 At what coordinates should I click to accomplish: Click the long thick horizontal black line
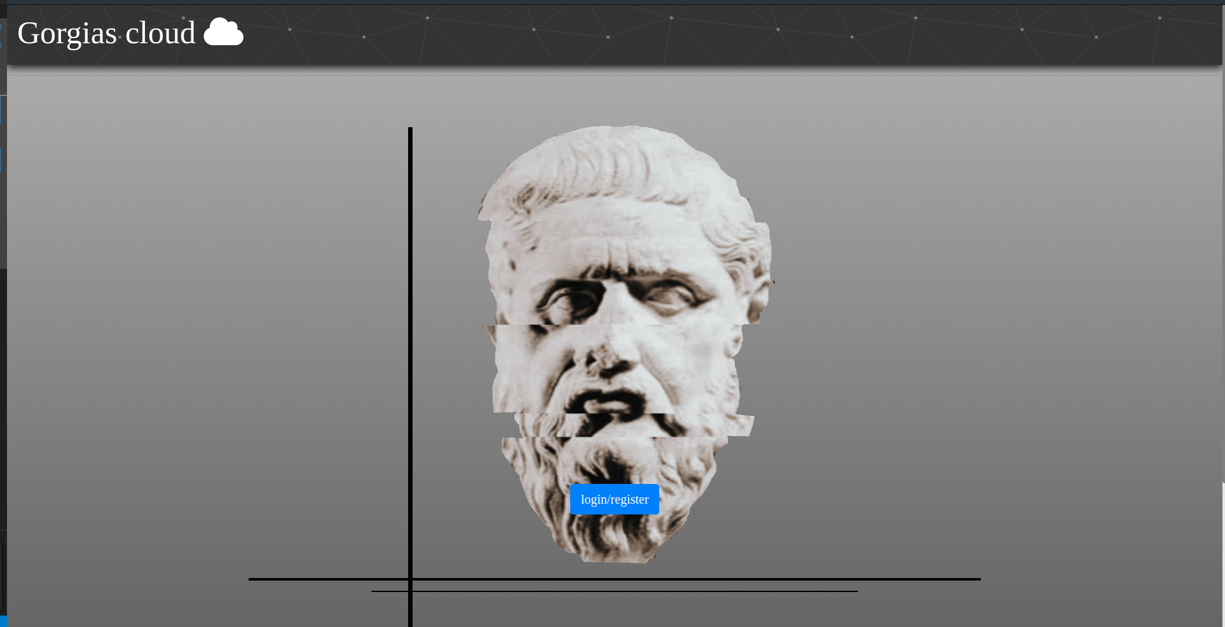point(699,579)
